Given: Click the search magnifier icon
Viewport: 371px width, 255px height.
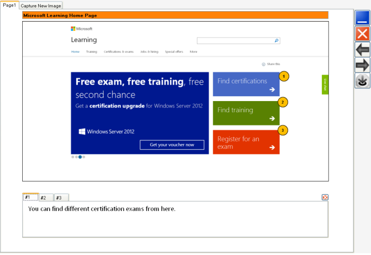Looking at the screenshot, I should pos(276,41).
